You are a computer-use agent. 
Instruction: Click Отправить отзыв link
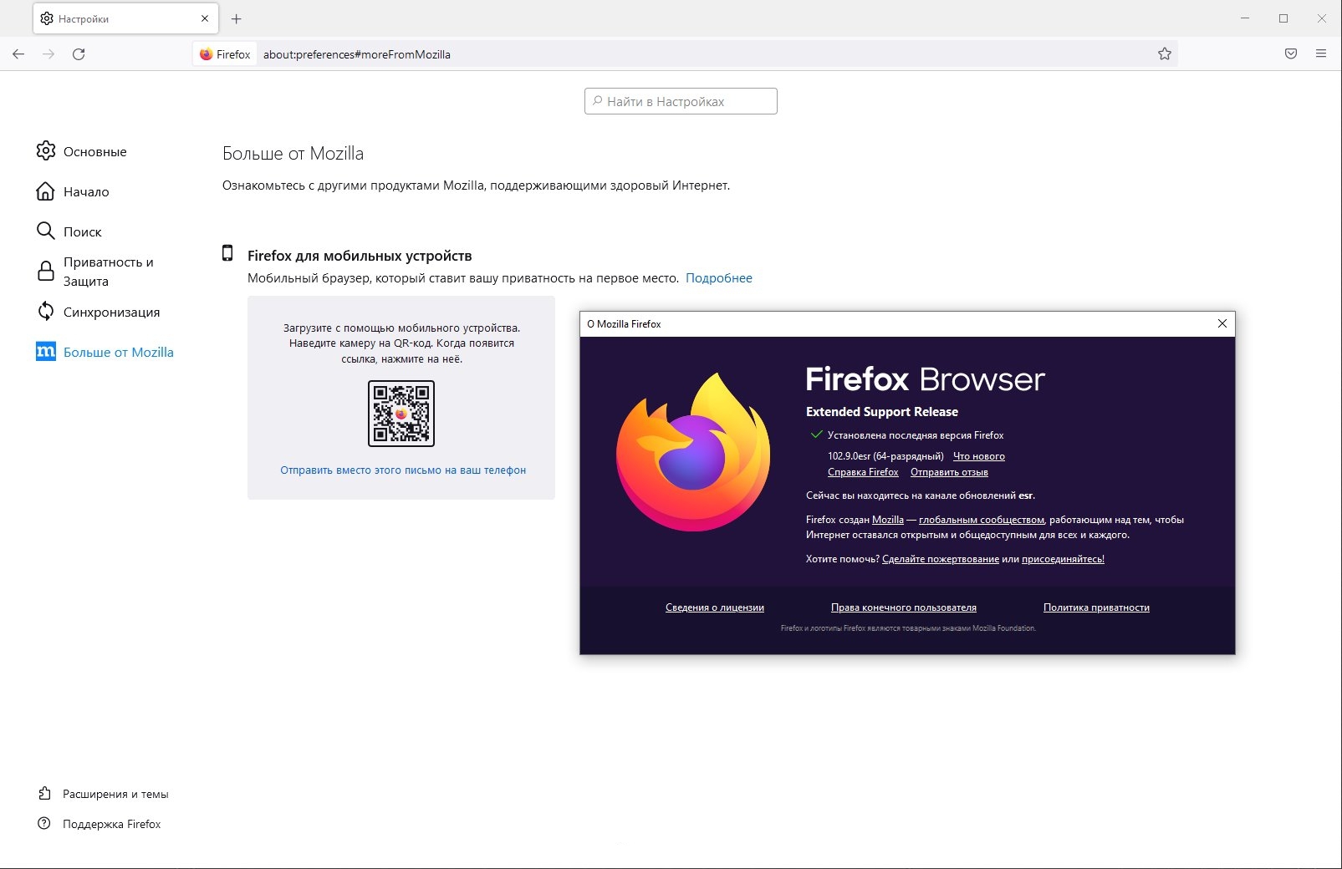(949, 472)
